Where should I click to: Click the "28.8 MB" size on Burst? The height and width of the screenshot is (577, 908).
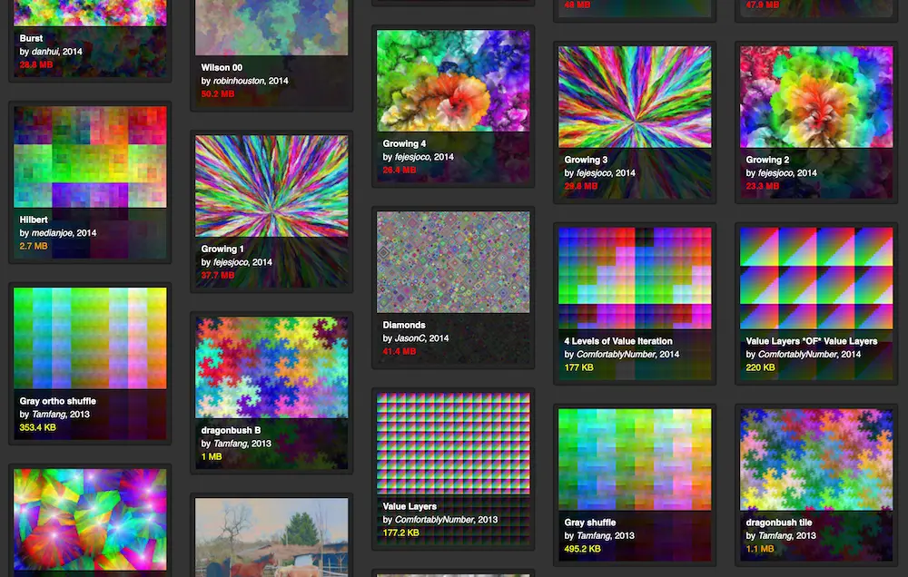click(x=36, y=64)
